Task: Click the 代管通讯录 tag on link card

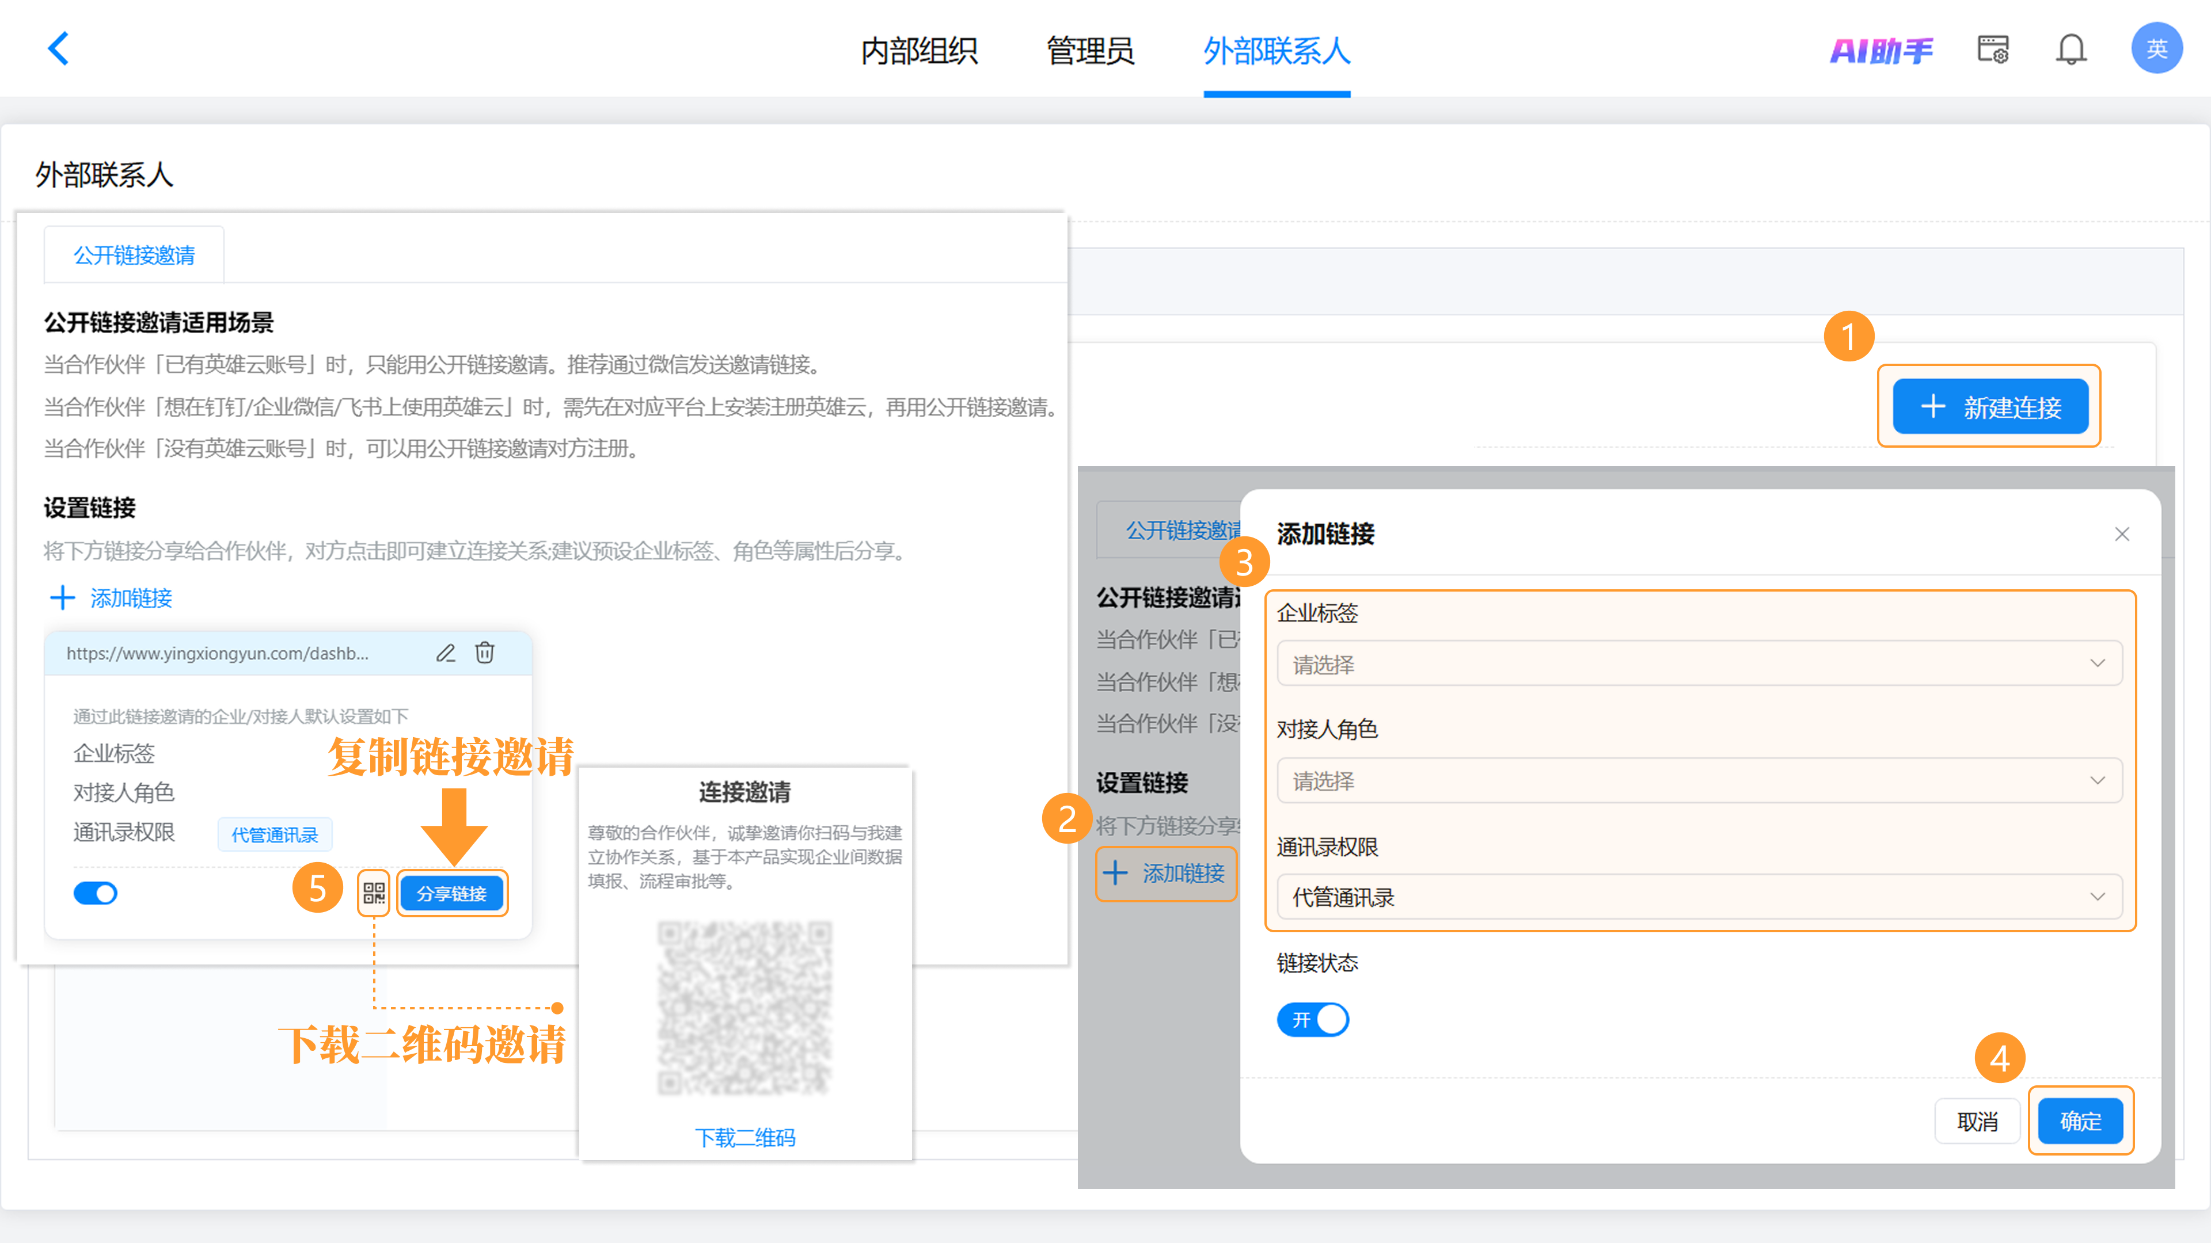Action: pos(275,834)
